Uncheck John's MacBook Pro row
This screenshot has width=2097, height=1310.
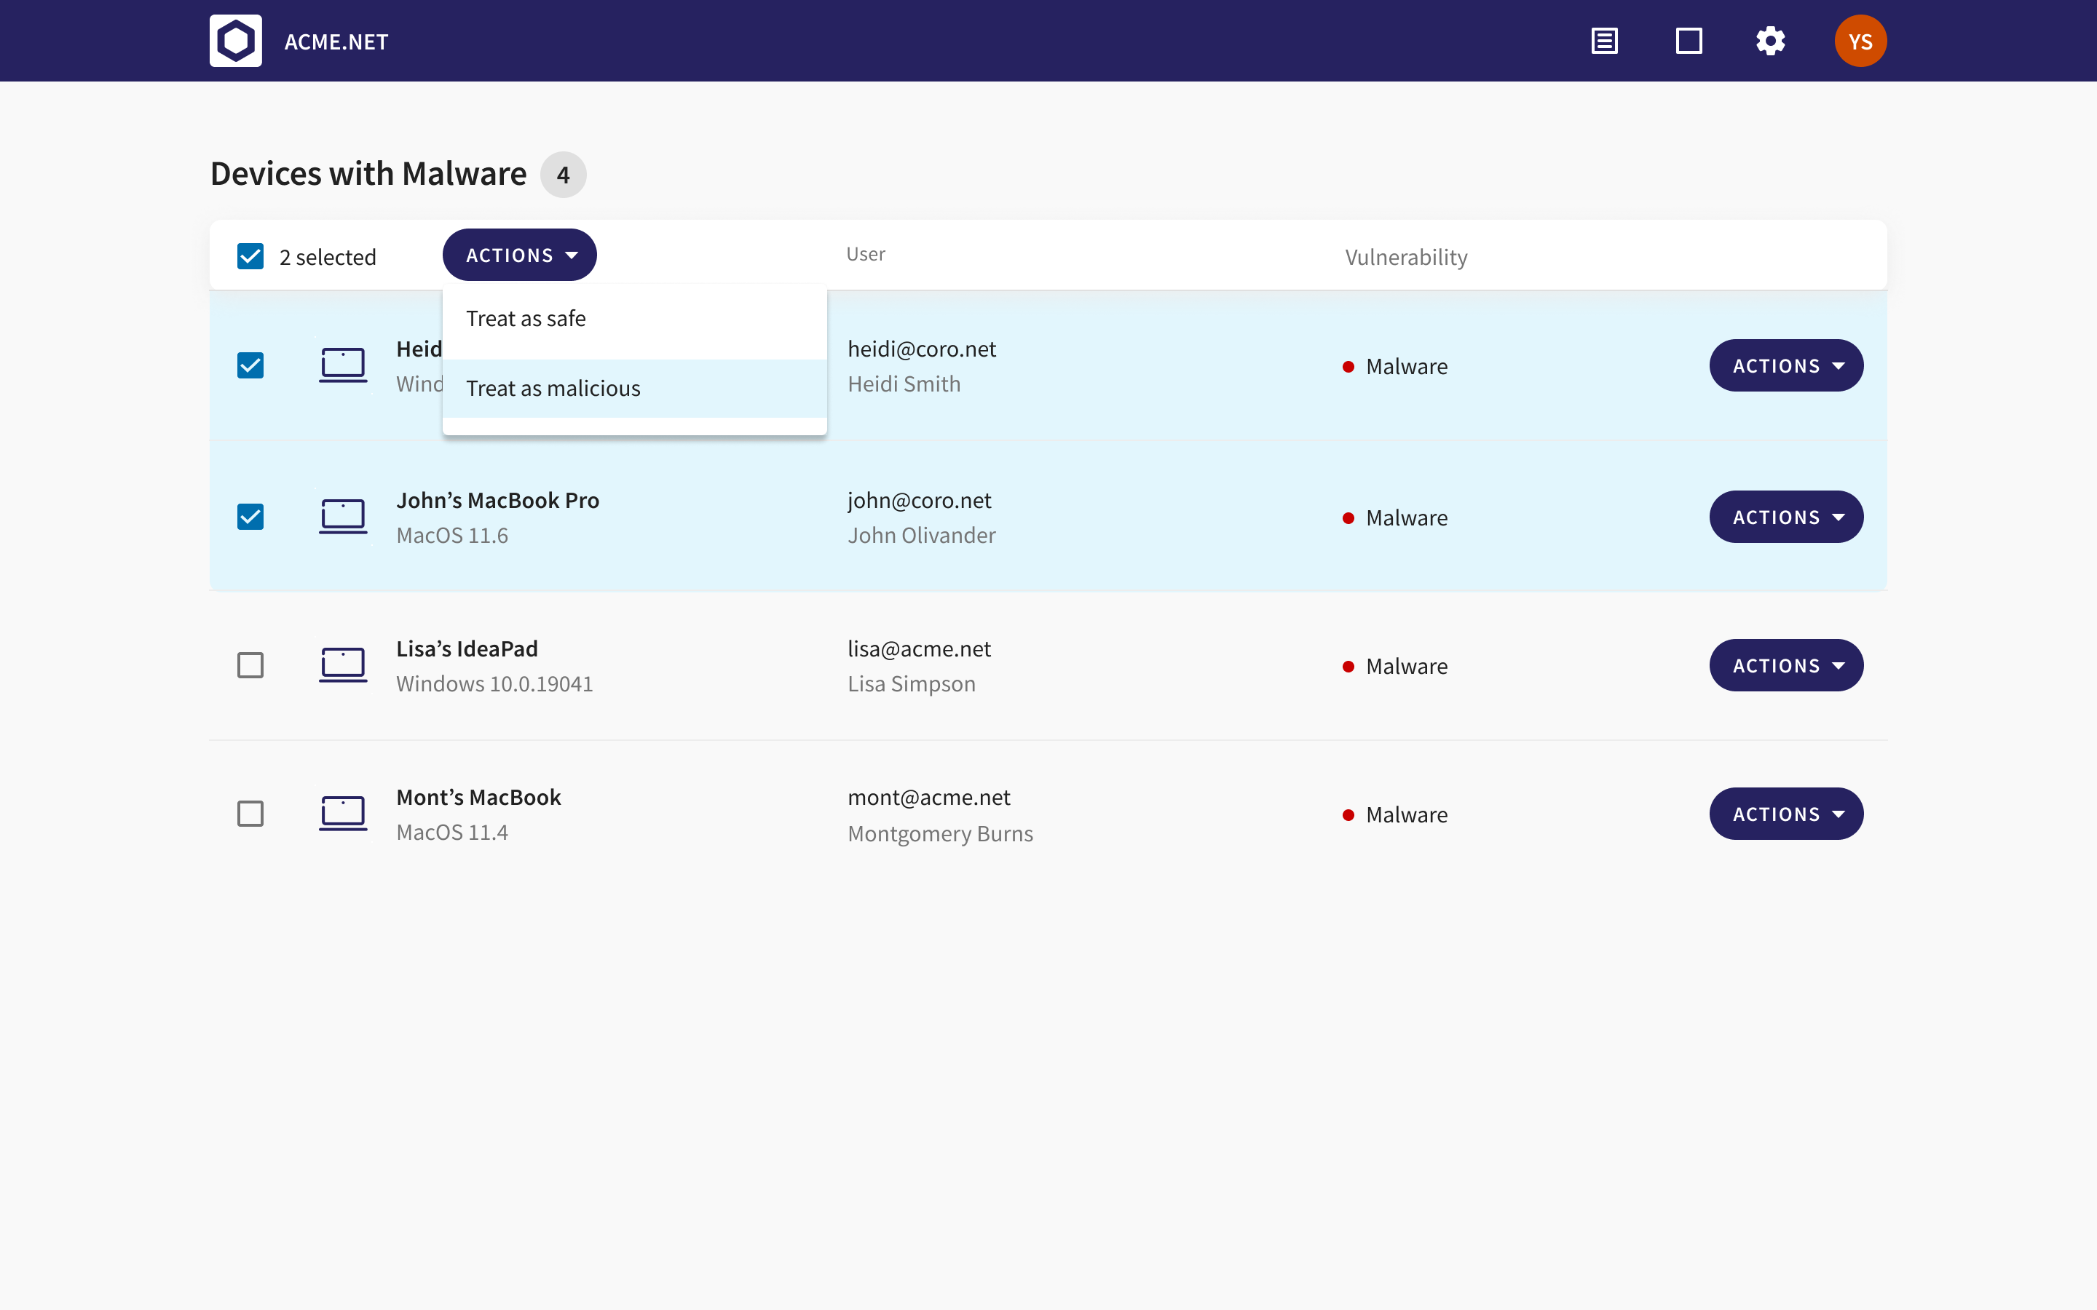(x=250, y=517)
